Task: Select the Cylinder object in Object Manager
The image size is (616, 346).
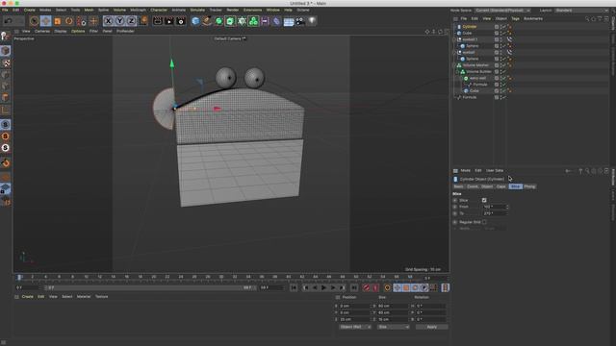Action: 470,27
